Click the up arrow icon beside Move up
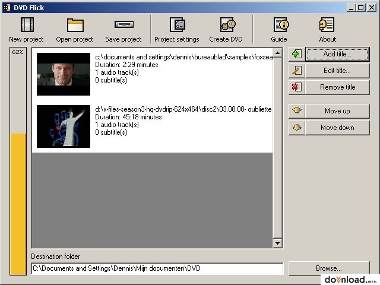The image size is (380, 285). (x=297, y=110)
